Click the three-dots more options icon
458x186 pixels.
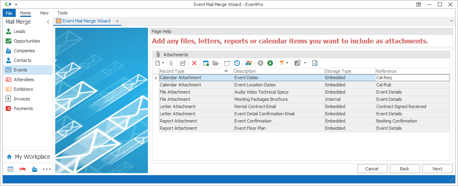click(47, 169)
